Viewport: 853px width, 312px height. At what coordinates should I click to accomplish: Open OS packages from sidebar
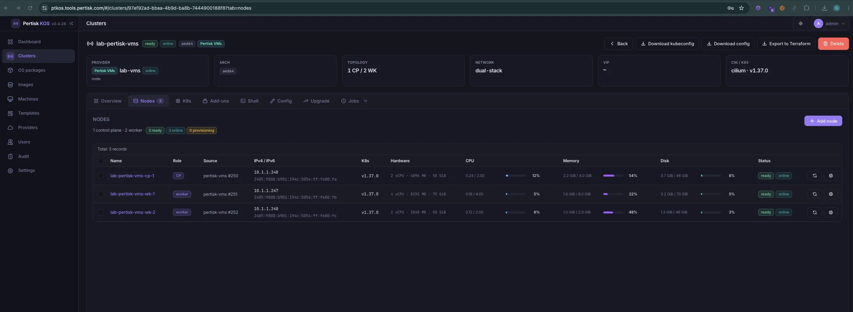tap(32, 70)
